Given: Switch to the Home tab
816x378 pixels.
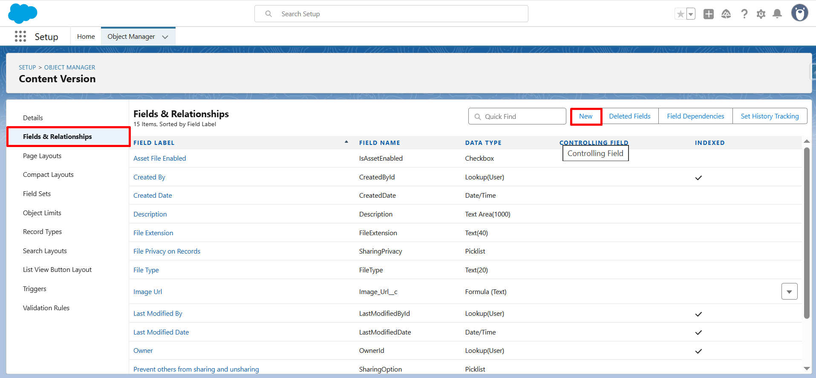Looking at the screenshot, I should (86, 37).
